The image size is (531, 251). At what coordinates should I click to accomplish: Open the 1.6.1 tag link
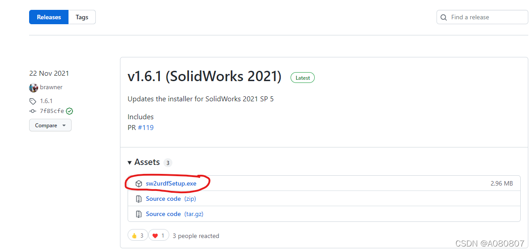46,101
